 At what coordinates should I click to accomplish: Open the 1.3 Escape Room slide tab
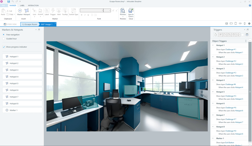pyautogui.click(x=30, y=24)
